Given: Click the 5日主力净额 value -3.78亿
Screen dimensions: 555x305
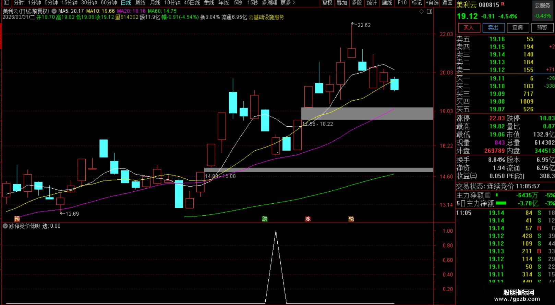Looking at the screenshot, I should point(528,203).
